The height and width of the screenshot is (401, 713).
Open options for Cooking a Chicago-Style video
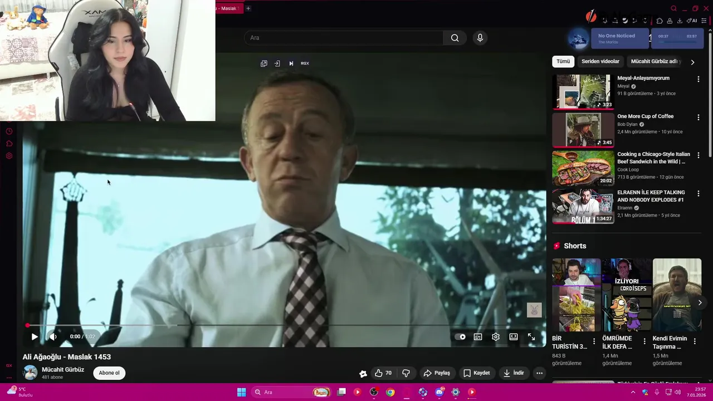tap(698, 155)
